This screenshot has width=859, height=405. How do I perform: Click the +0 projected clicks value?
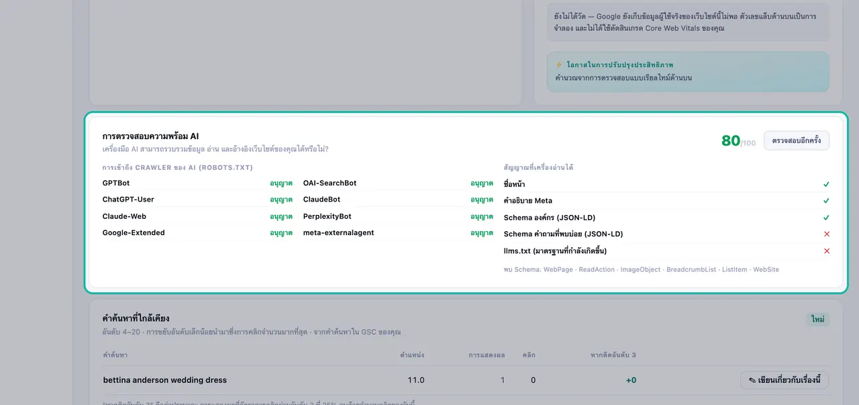[631, 380]
